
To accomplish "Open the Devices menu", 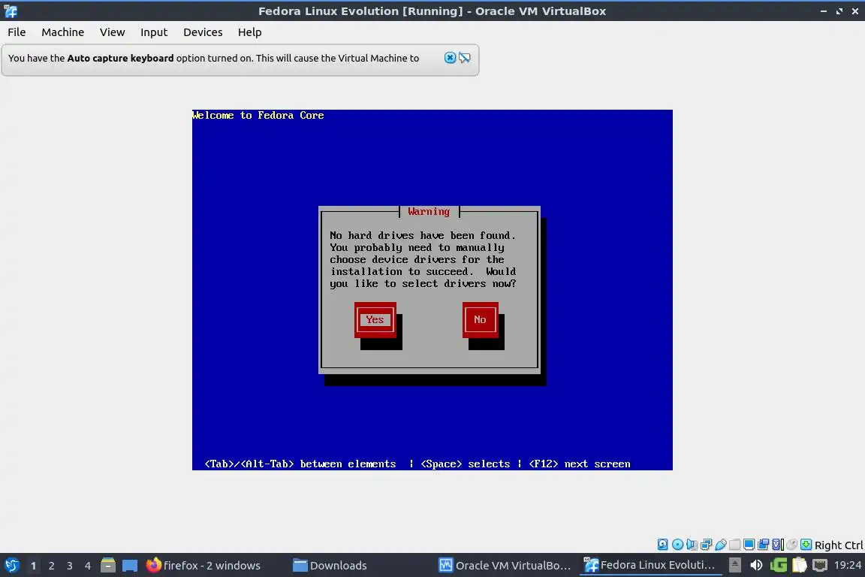I will coord(203,32).
